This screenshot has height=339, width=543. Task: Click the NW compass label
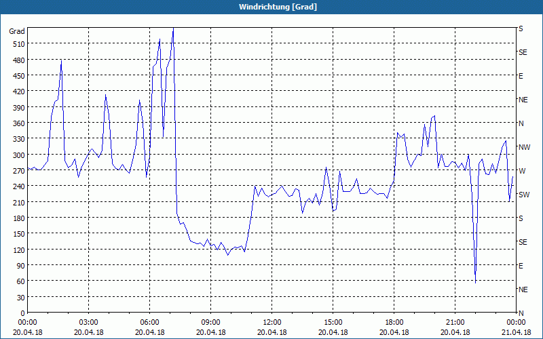[x=524, y=147]
